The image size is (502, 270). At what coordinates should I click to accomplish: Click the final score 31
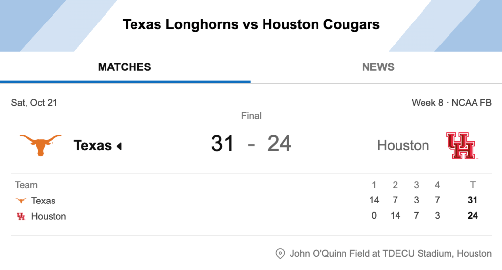click(222, 144)
